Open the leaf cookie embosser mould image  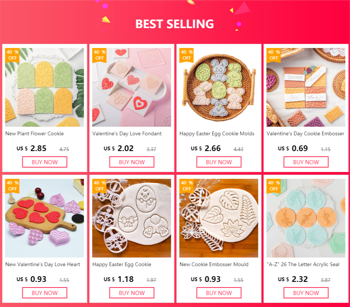219,218
